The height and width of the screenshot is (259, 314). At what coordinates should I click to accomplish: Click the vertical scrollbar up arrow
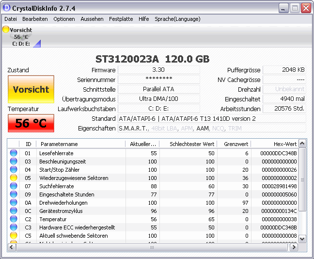click(x=302, y=144)
